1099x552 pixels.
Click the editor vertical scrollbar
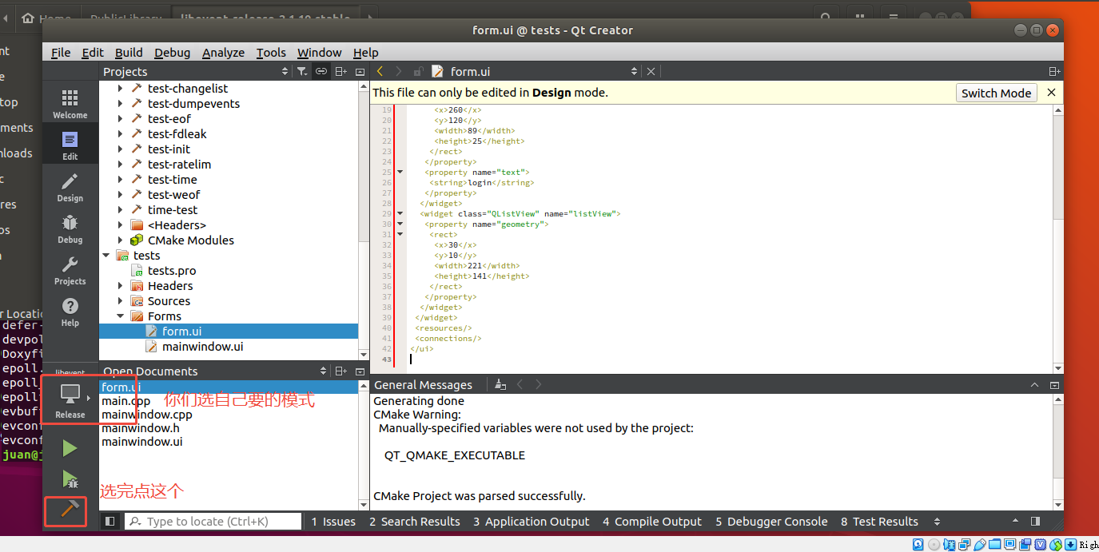coord(1058,239)
